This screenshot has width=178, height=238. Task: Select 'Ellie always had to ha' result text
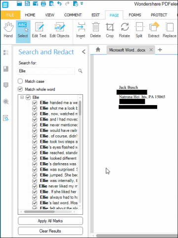coord(59,197)
